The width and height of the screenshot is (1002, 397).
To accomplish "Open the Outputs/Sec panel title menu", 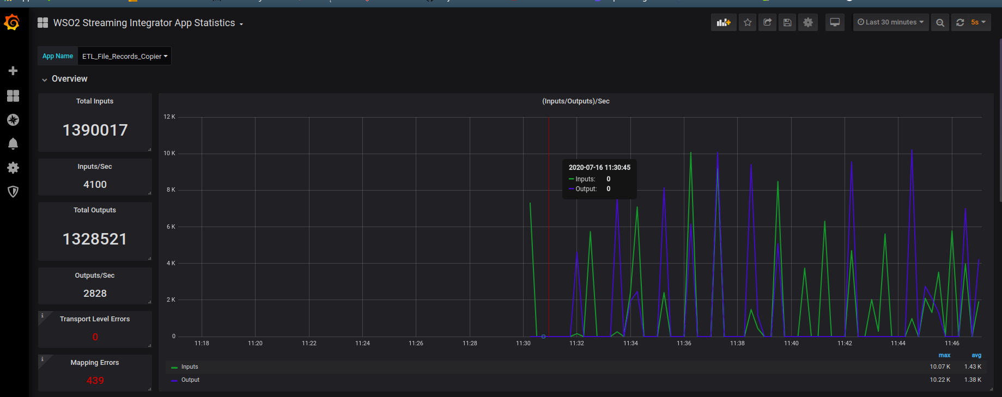I will pyautogui.click(x=95, y=276).
